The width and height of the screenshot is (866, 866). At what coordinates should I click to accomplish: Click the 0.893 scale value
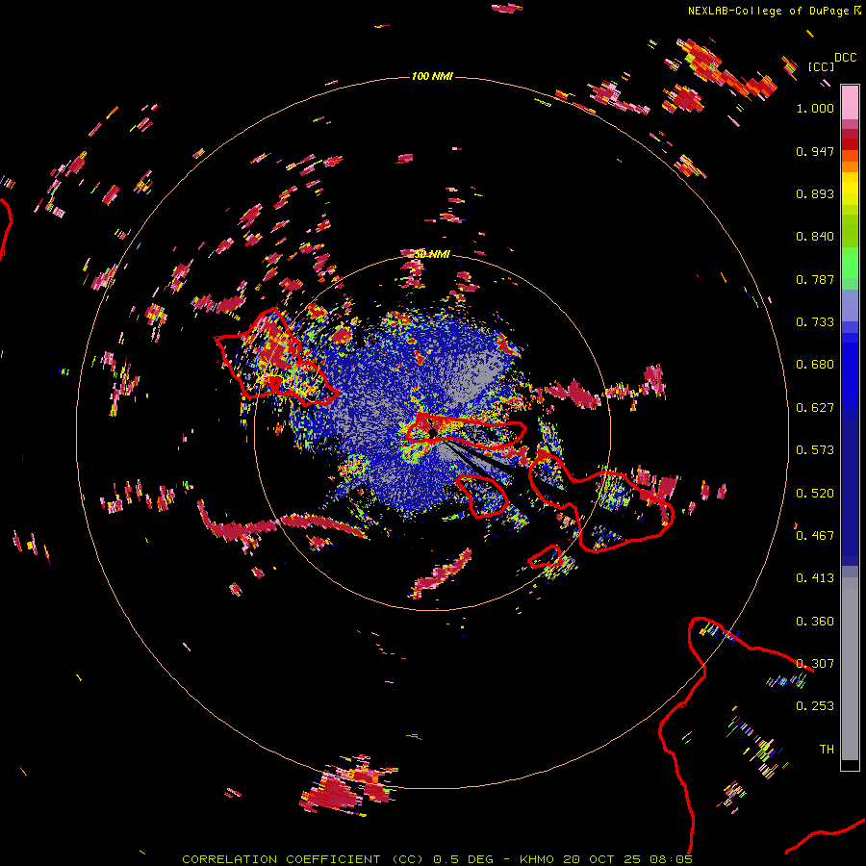[815, 193]
